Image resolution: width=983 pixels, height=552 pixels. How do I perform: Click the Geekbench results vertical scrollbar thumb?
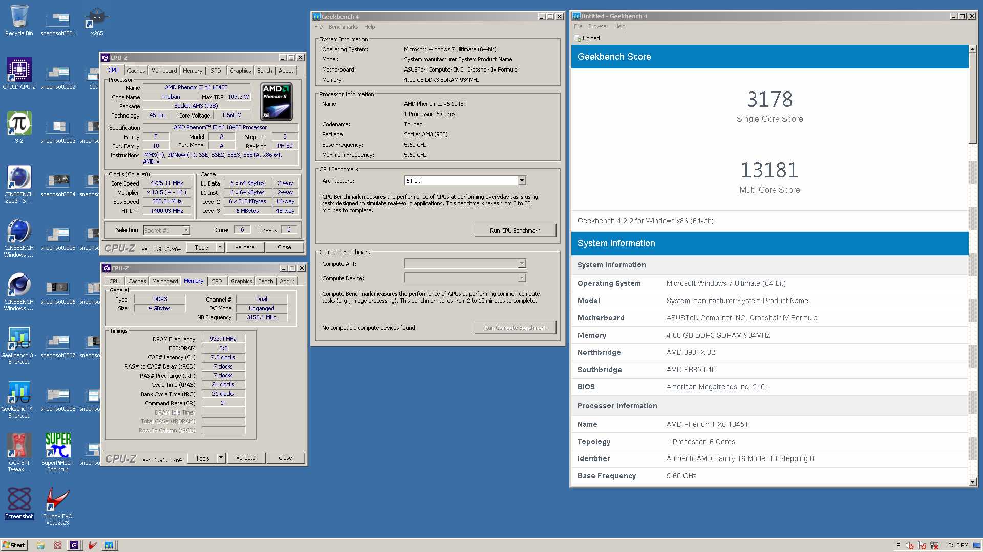pos(973,98)
